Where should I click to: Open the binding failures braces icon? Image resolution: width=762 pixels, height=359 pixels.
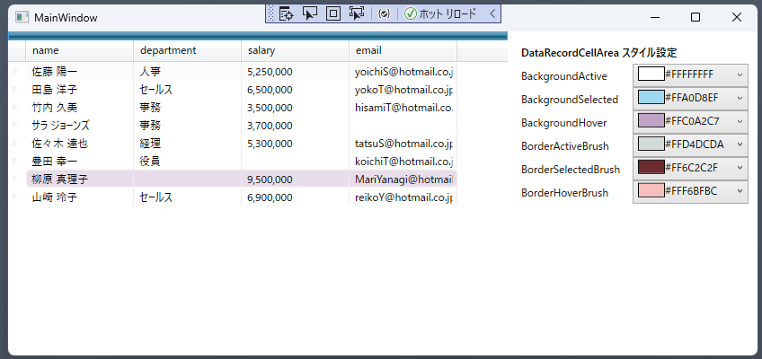pos(384,13)
